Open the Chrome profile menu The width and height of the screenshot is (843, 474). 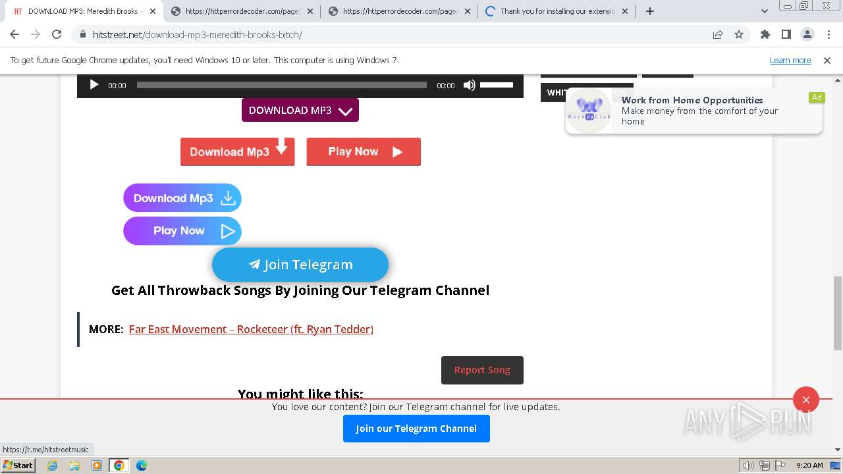[807, 35]
